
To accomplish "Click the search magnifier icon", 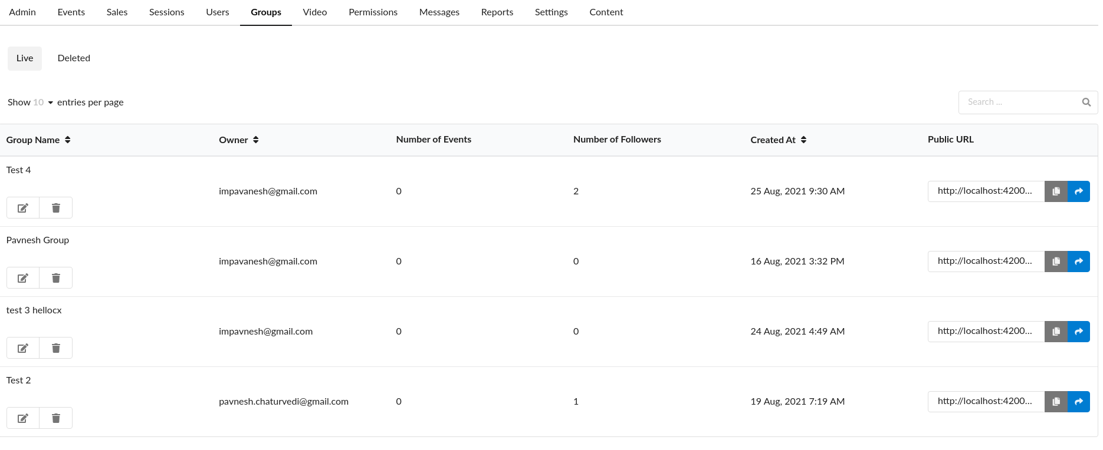I will (1086, 102).
